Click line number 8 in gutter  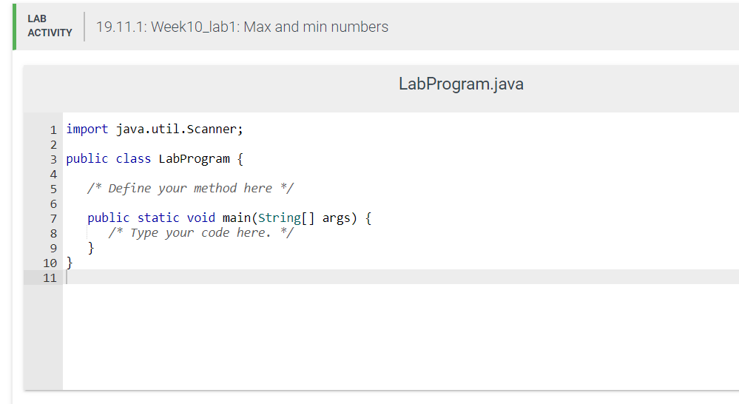tap(53, 234)
